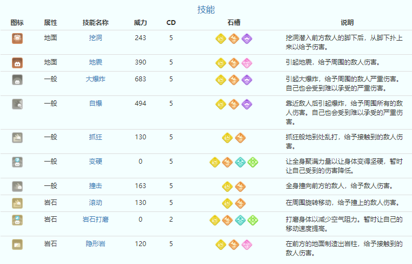Click the 地震 skill icon
412x264 pixels.
[17, 62]
